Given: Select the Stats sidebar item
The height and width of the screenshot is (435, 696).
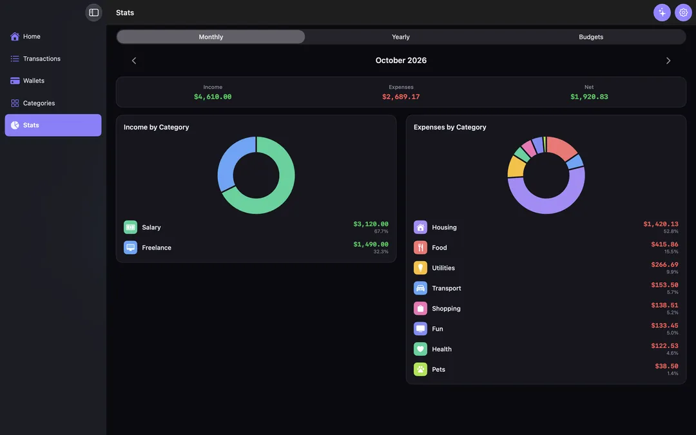Looking at the screenshot, I should (x=53, y=125).
